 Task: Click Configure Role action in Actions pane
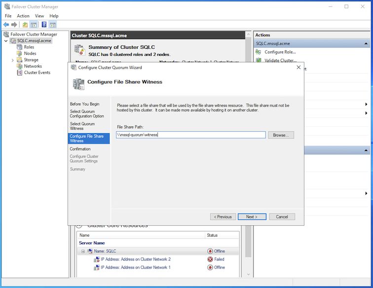(x=280, y=52)
